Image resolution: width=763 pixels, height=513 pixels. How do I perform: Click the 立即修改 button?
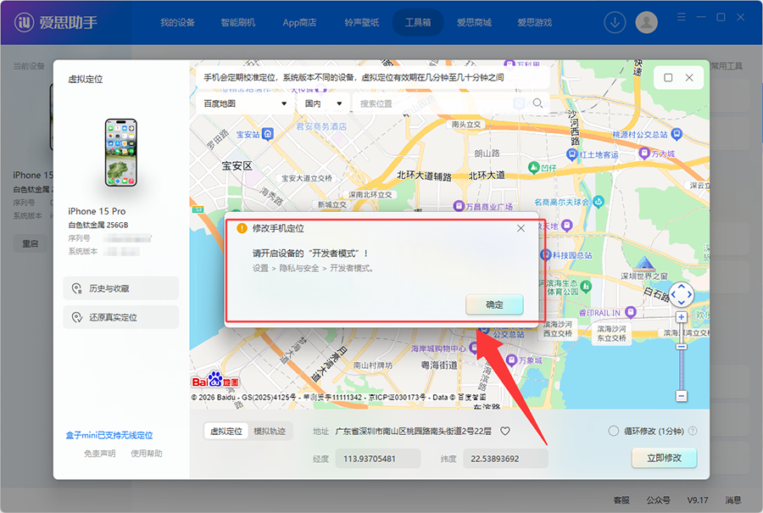coord(664,458)
